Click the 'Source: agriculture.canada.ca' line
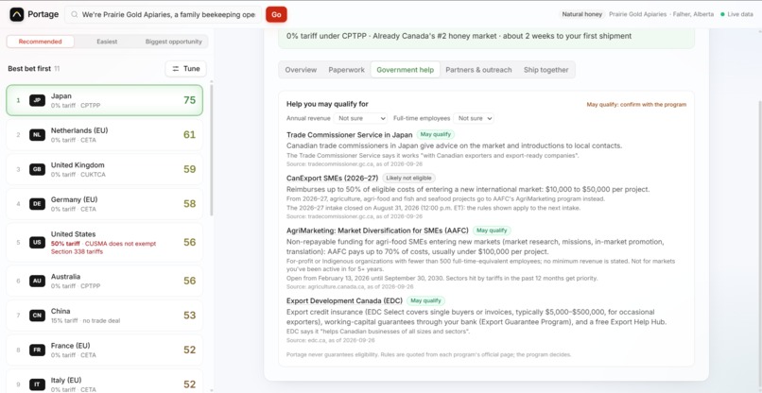 tap(350, 287)
